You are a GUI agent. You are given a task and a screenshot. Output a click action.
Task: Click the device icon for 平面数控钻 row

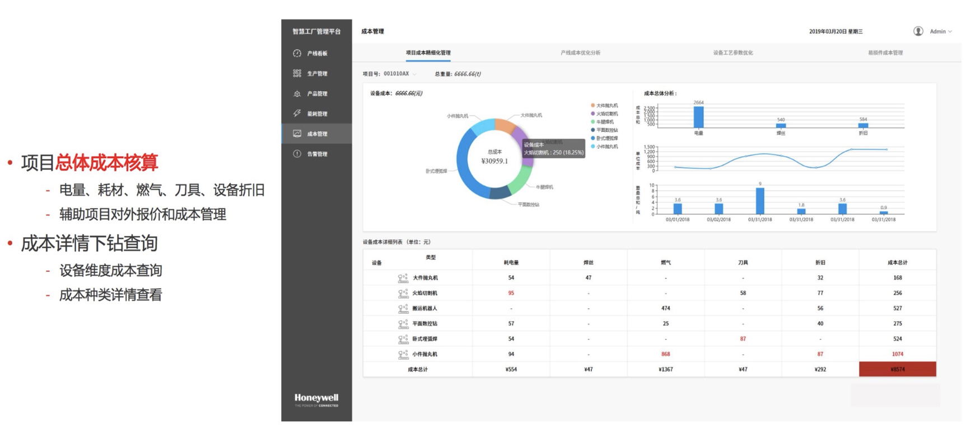[x=403, y=324]
